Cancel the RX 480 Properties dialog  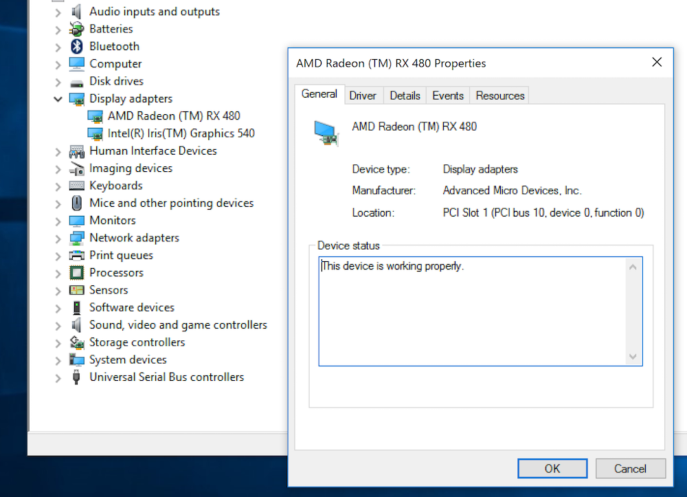(630, 469)
